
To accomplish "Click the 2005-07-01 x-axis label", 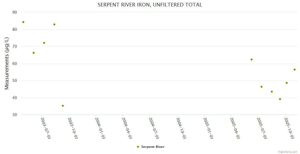I will 262,128.
